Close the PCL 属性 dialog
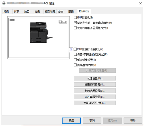Image resolution: width=144 pixels, height=126 pixels. pyautogui.click(x=141, y=3)
